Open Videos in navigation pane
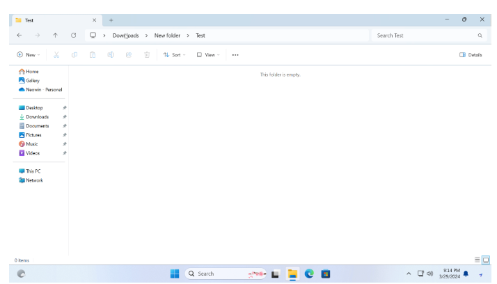497x284 pixels. (29, 153)
